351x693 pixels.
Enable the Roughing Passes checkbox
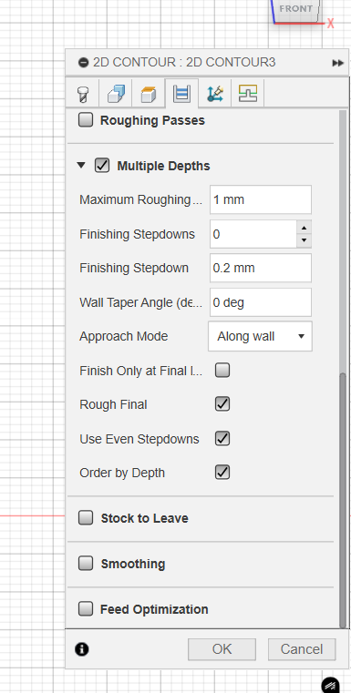tap(86, 120)
